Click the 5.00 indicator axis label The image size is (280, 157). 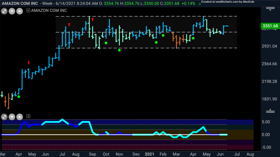click(266, 122)
